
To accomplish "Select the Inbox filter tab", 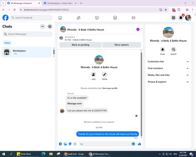I will click(7, 43).
